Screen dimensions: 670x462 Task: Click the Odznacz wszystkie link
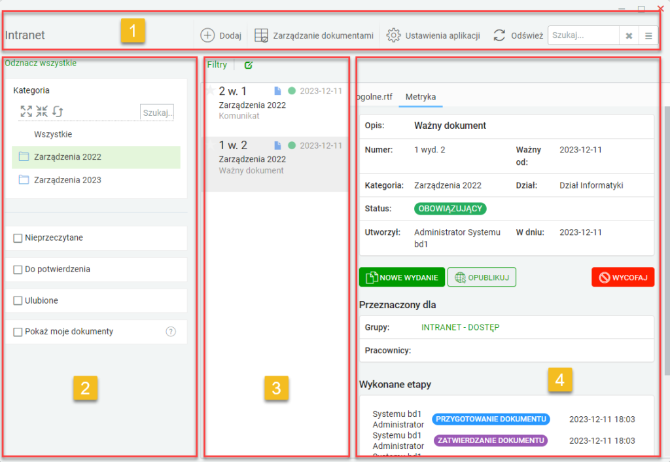pyautogui.click(x=41, y=63)
